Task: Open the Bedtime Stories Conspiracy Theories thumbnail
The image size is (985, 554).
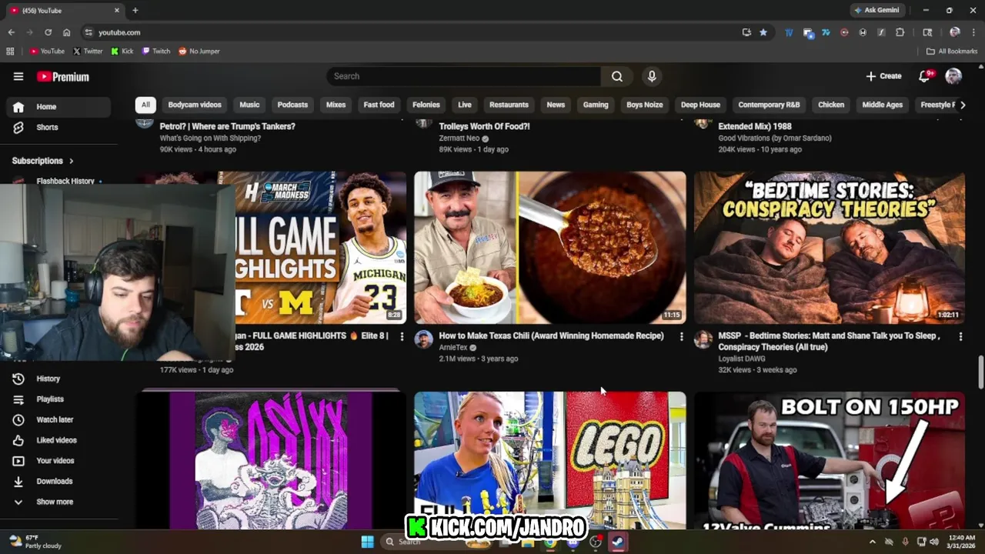Action: pos(830,247)
